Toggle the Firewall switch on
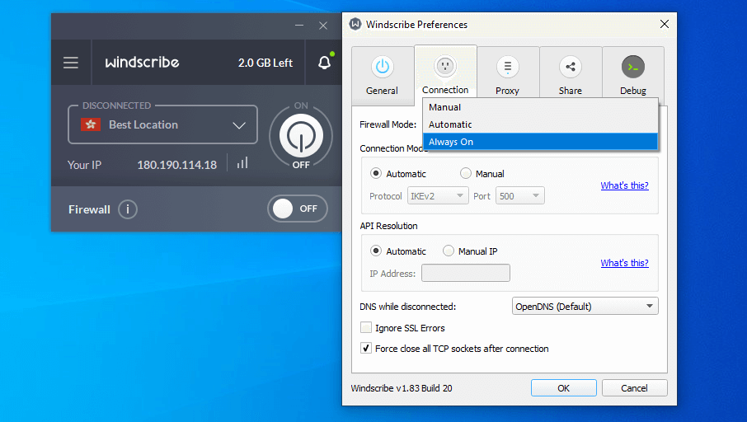 298,209
